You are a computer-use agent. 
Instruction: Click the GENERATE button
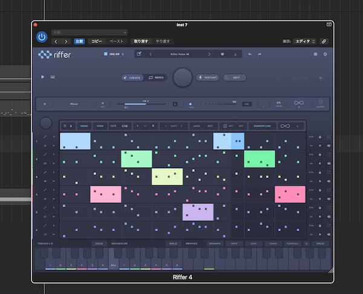pos(215,244)
